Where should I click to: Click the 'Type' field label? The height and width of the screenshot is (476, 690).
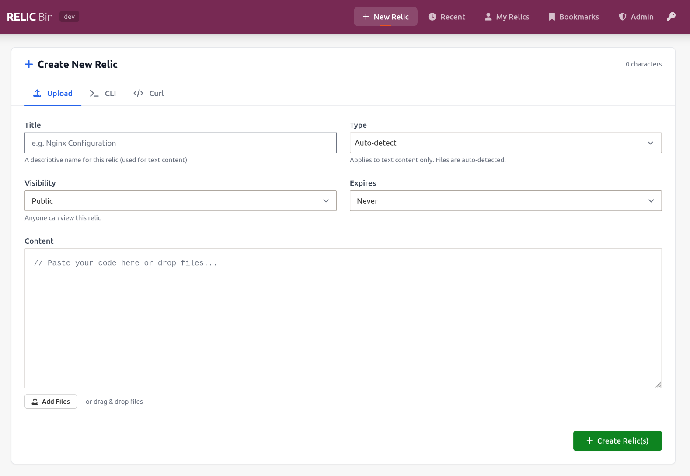pyautogui.click(x=358, y=125)
